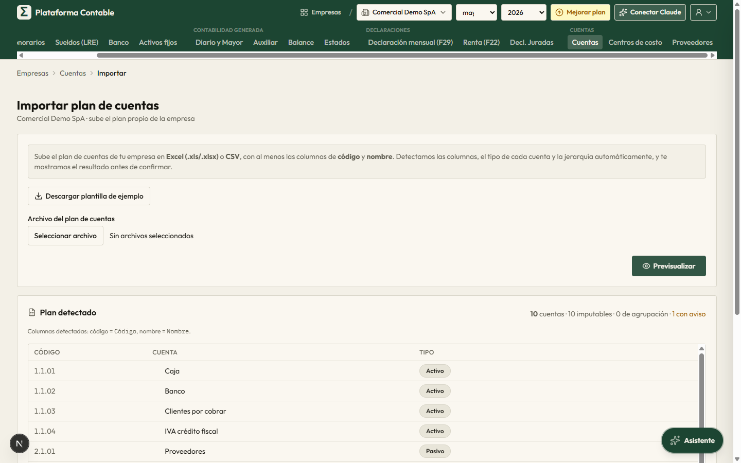Click the '1 con aviso' warning text

click(x=689, y=314)
